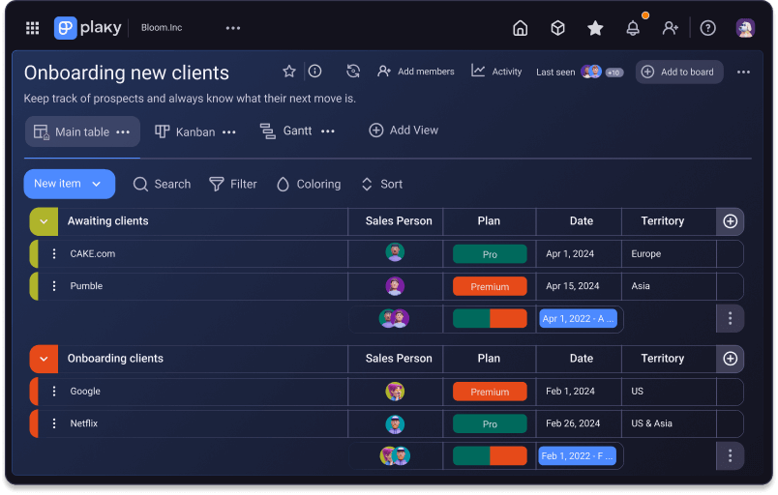Open the Pumble row menu dots
Image resolution: width=778 pixels, height=495 pixels.
point(54,286)
